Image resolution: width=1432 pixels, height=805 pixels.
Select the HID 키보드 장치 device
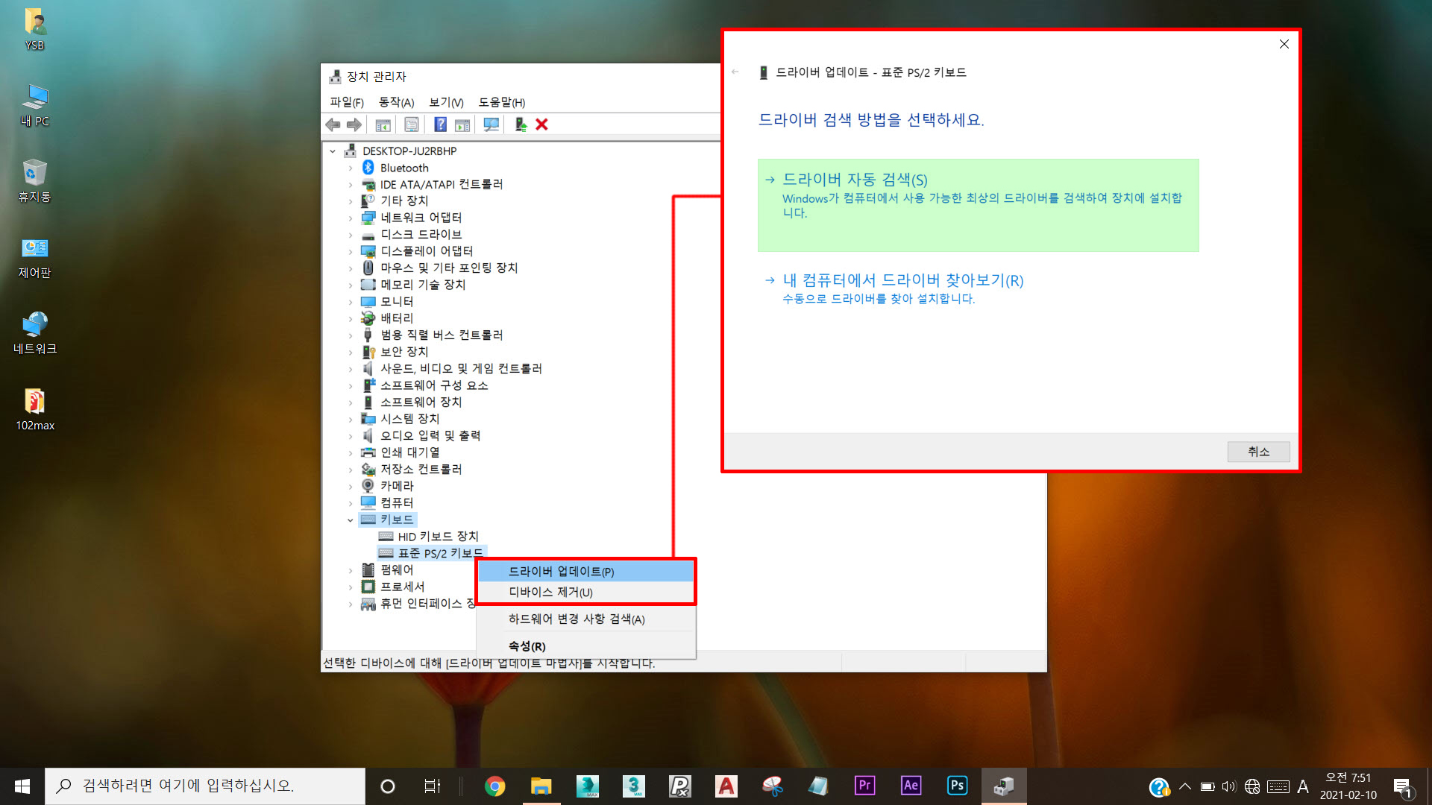(438, 537)
